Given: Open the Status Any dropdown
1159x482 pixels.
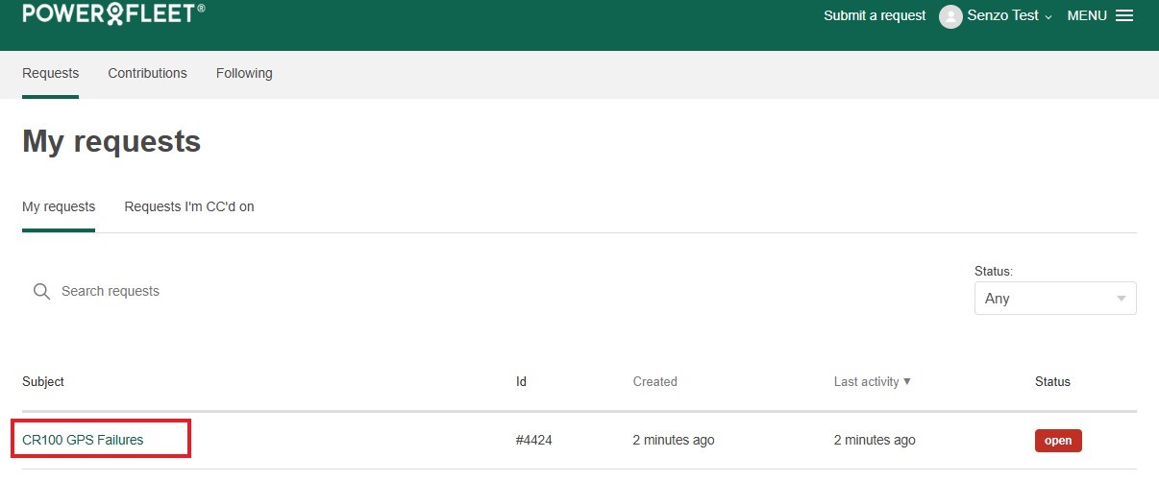Looking at the screenshot, I should click(1055, 299).
